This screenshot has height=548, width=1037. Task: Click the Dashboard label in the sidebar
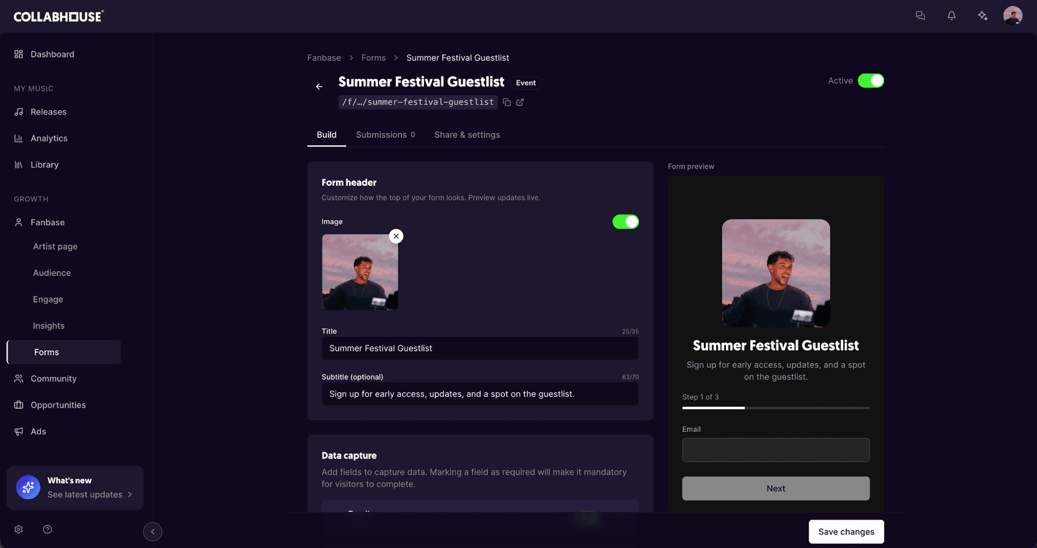click(52, 54)
